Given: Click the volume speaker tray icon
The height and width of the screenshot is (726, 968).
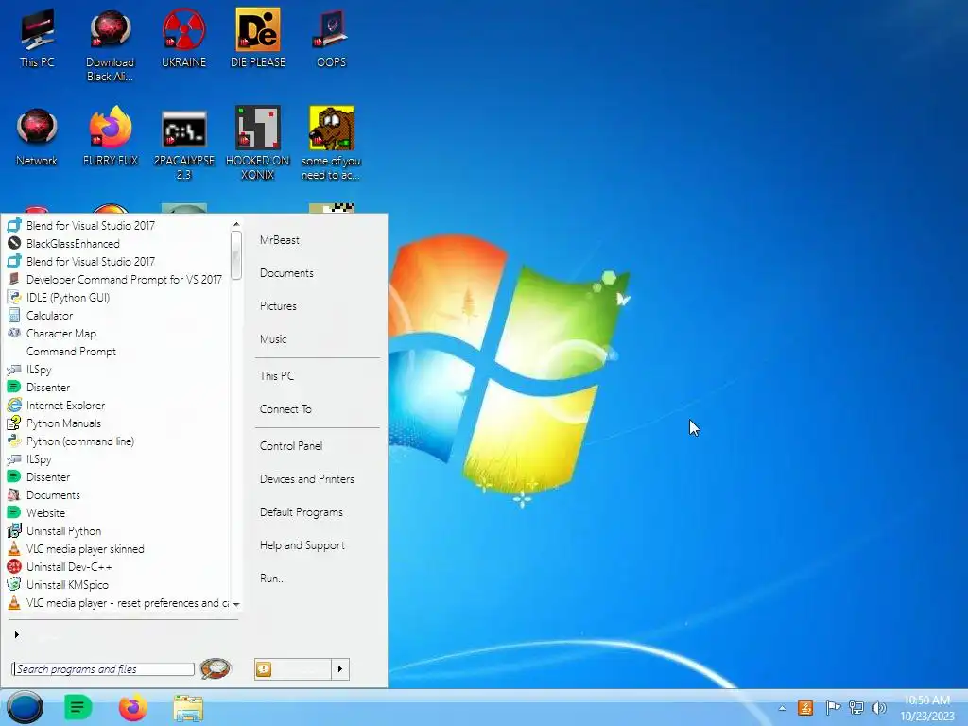Looking at the screenshot, I should tap(878, 707).
